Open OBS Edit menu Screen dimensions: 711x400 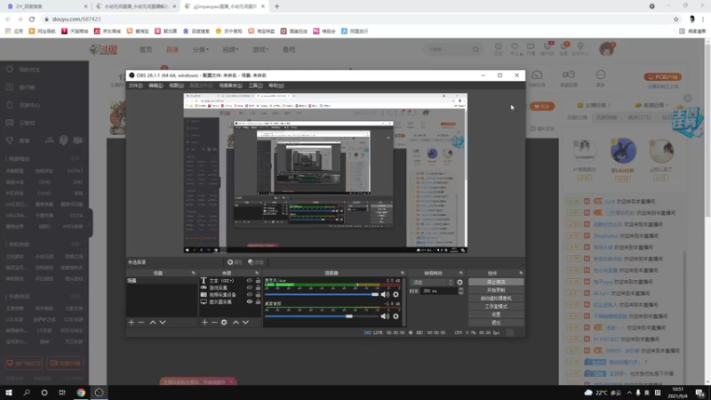156,85
